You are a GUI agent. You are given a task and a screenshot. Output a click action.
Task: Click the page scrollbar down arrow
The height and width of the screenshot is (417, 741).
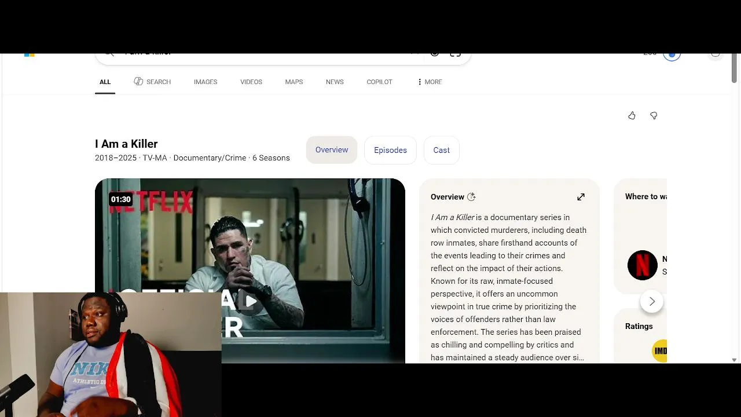point(735,360)
